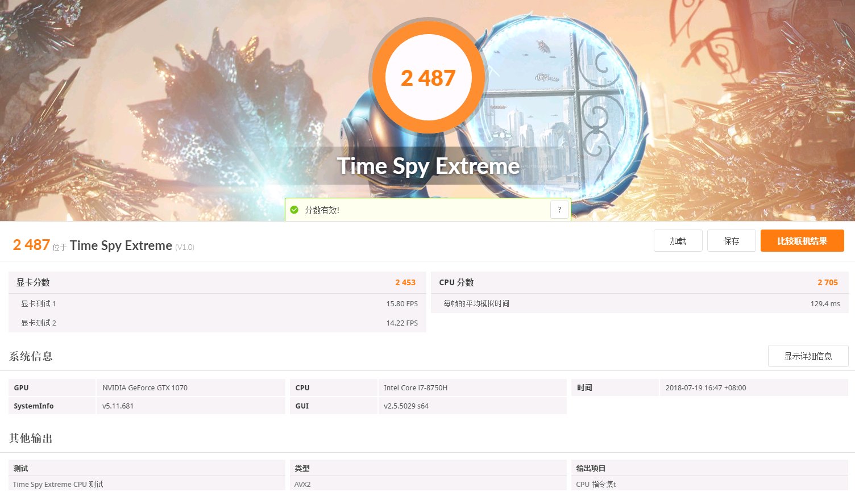Viewport: 855px width, 496px height.
Task: Click the 时间 label
Action: click(x=584, y=387)
